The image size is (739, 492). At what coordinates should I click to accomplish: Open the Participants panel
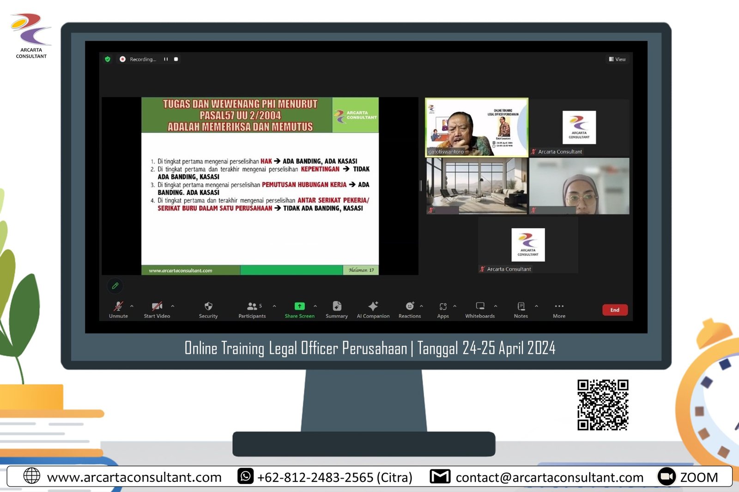point(252,307)
